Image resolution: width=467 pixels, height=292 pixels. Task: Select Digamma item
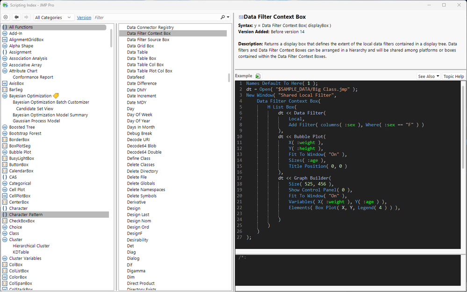[x=136, y=271]
